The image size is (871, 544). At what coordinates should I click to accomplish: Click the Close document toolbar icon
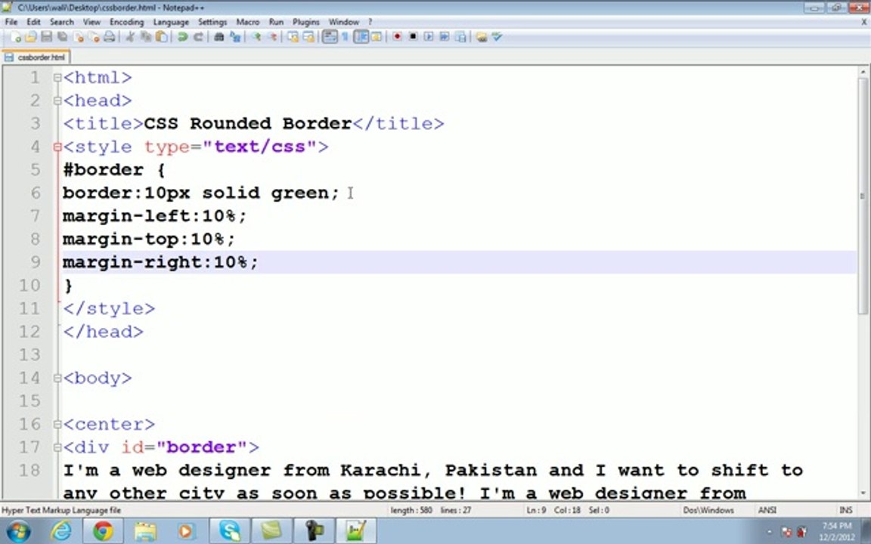pos(79,37)
